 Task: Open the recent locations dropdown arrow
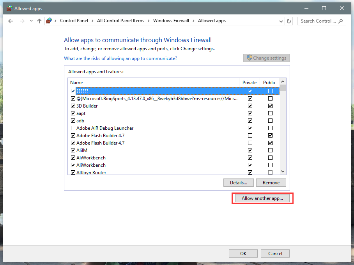coord(31,21)
